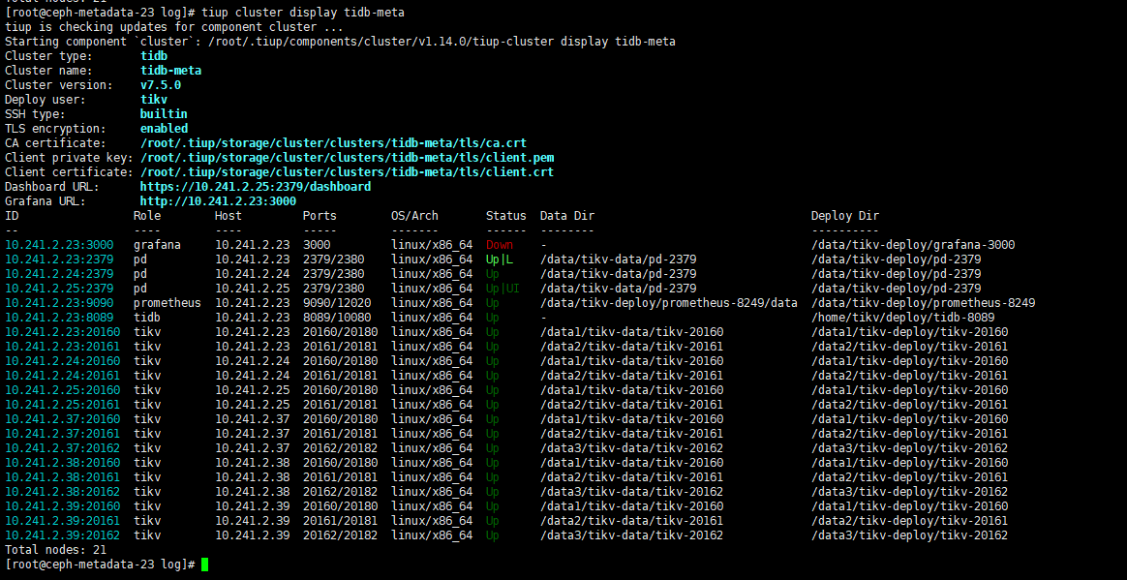
Task: Click the client private key path client.pem
Action: 347,158
